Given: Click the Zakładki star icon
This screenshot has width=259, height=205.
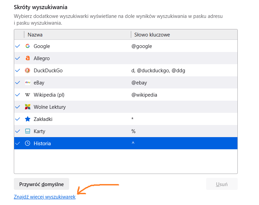Looking at the screenshot, I should click(x=28, y=119).
